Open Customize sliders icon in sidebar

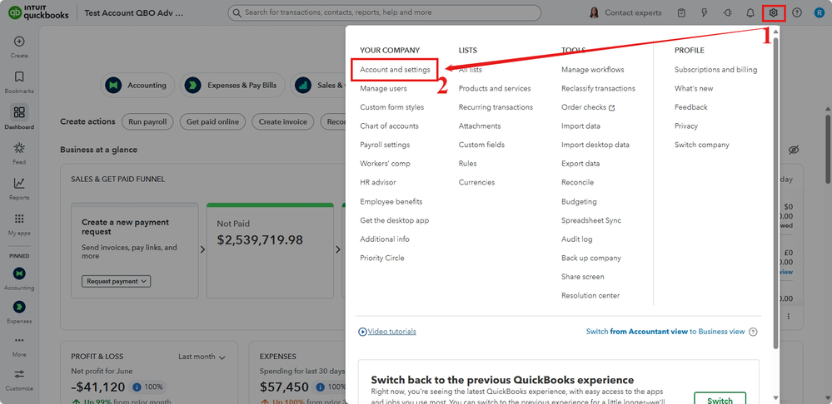[x=19, y=374]
